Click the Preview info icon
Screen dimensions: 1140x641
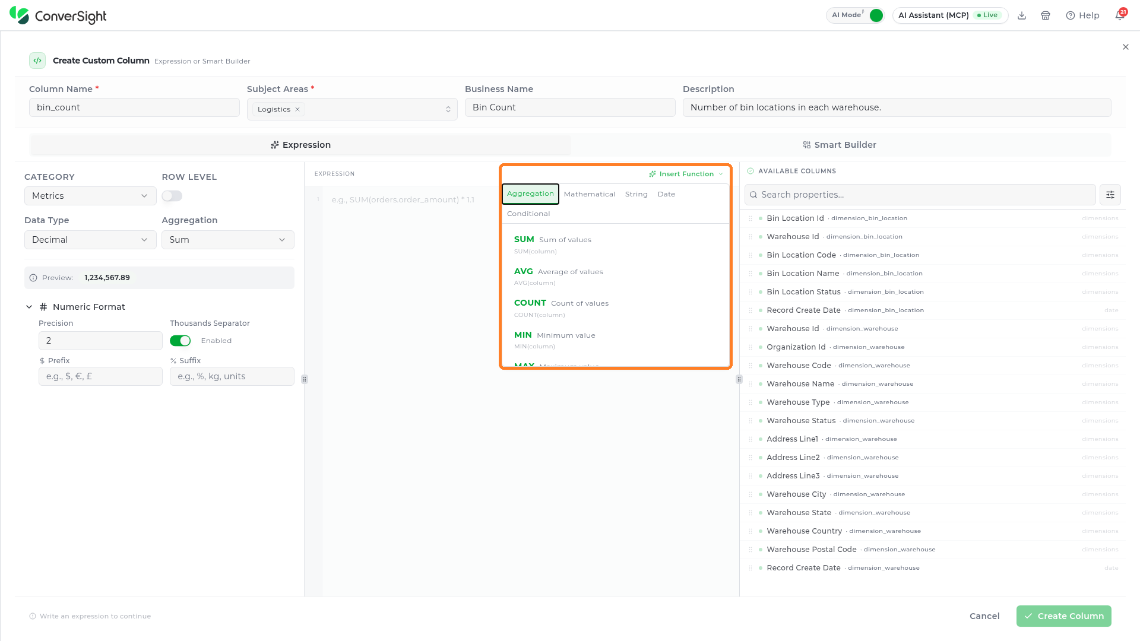[x=33, y=278]
